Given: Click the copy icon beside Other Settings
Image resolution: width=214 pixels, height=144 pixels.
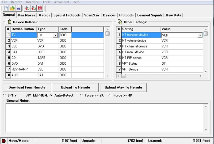Looking at the screenshot, I should (120, 22).
